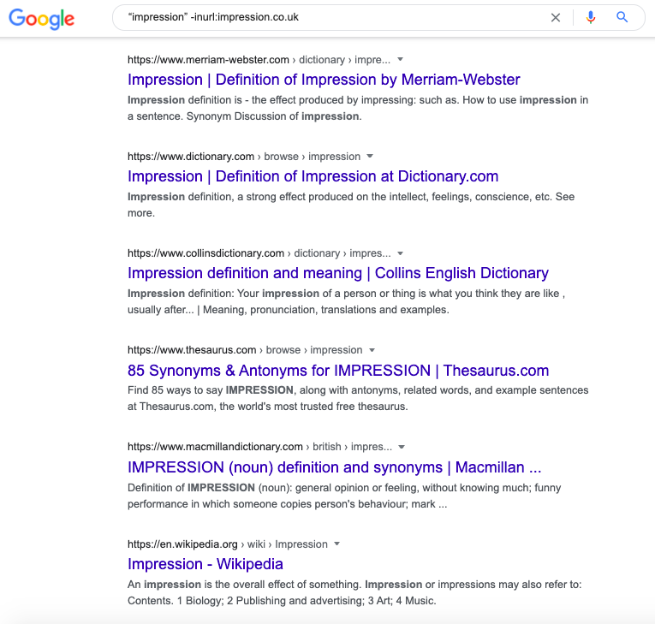
Task: Click the Google logo
Action: pyautogui.click(x=41, y=19)
